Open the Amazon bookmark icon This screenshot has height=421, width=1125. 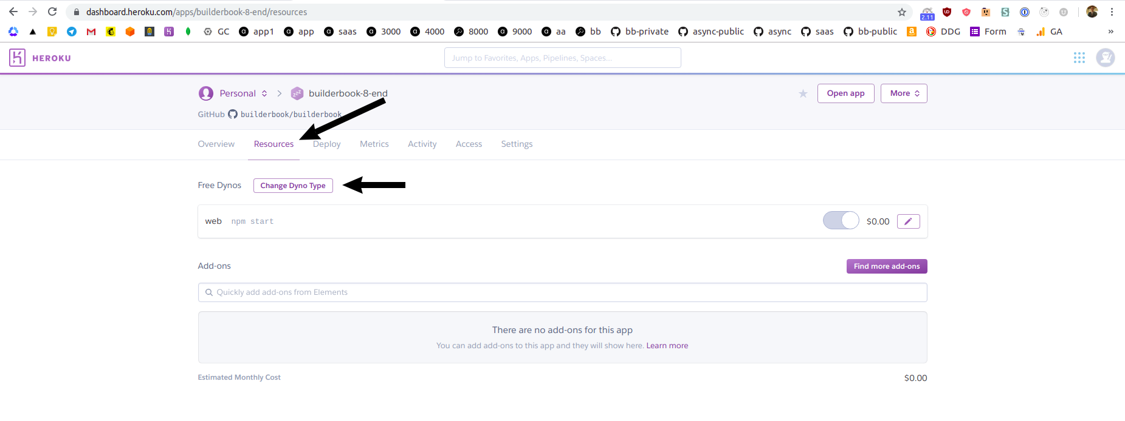pos(912,32)
